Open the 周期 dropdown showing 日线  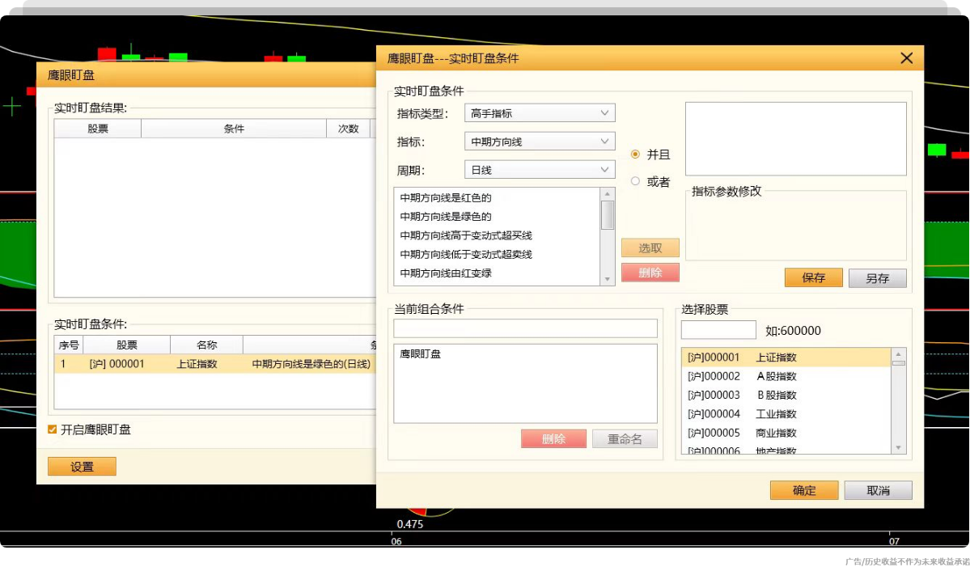(x=540, y=170)
